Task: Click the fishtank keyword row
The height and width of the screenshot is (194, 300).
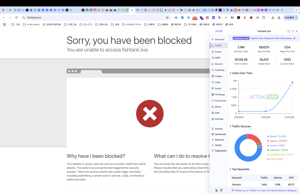Action: click(264, 185)
